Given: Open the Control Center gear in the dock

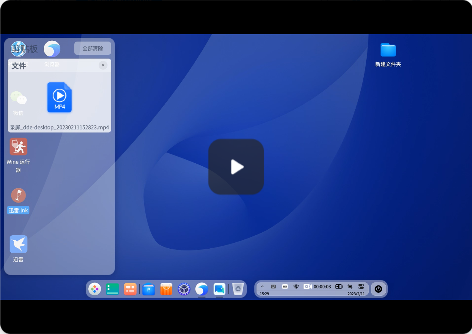Looking at the screenshot, I should (184, 289).
